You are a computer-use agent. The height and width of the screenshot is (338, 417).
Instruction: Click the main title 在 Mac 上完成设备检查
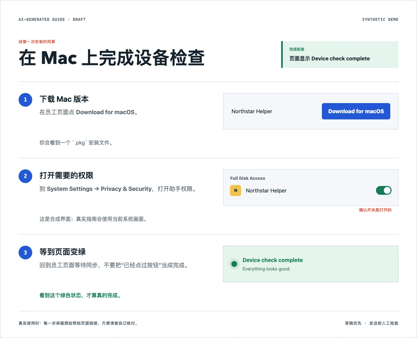pyautogui.click(x=112, y=58)
